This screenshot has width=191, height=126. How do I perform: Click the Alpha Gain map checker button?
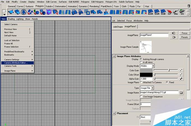point(181,79)
